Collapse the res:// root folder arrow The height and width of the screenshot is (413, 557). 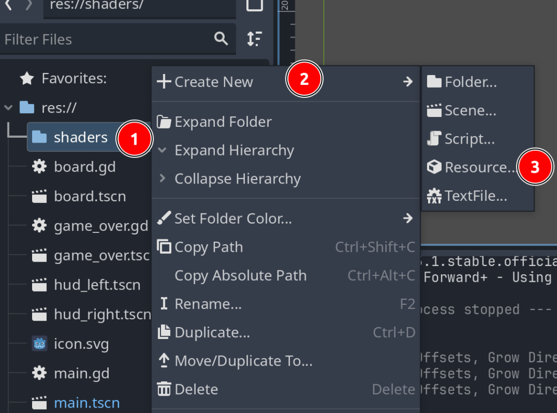tap(9, 108)
